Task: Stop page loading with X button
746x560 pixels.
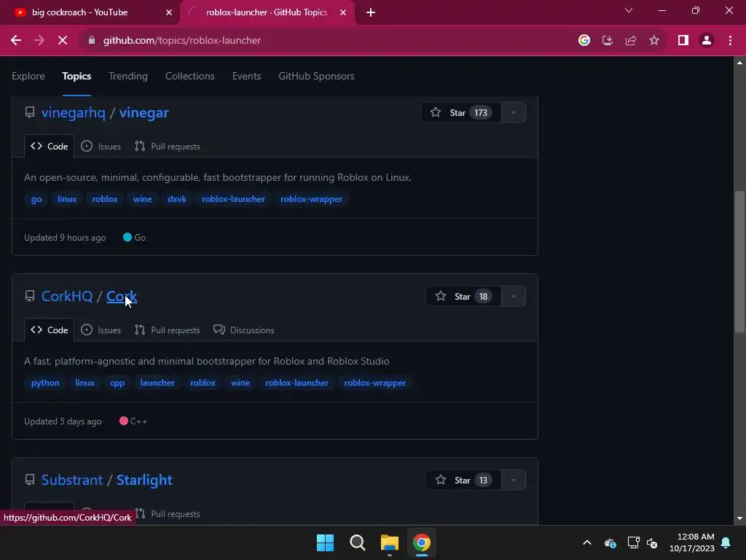Action: (x=63, y=41)
